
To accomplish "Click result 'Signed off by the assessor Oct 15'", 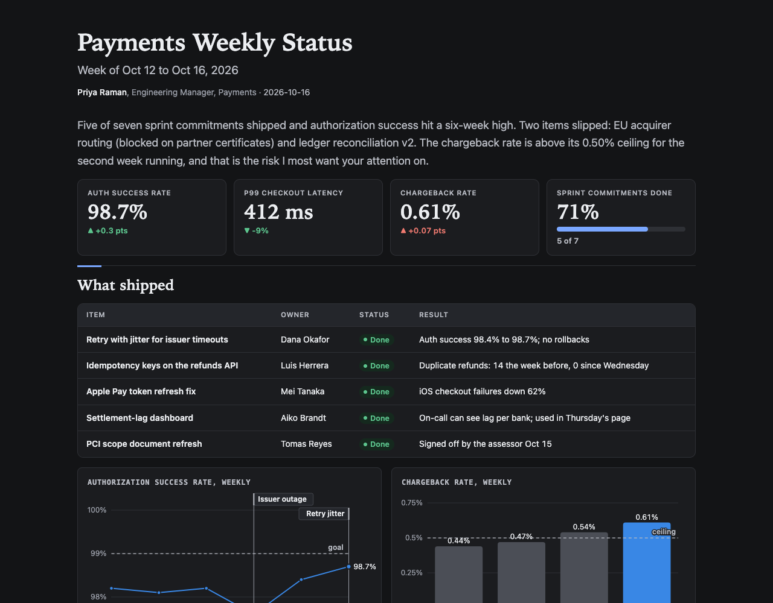I will point(485,444).
